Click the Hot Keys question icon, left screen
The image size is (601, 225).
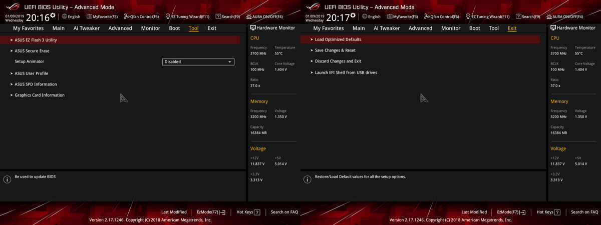pyautogui.click(x=257, y=212)
